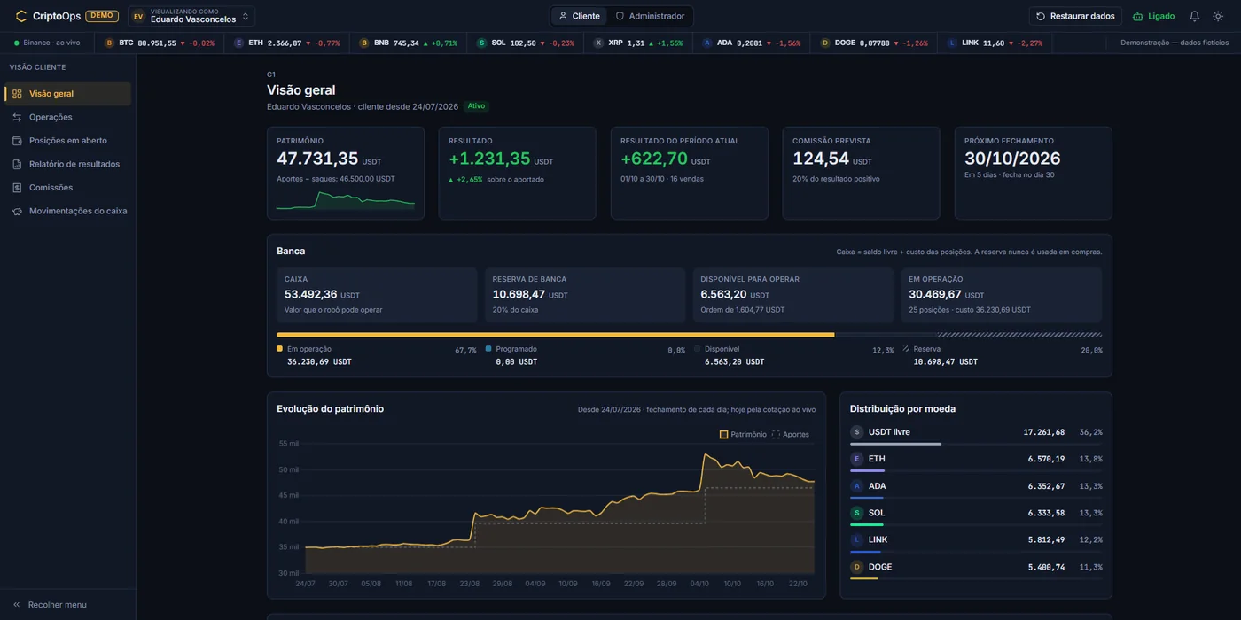
Task: Click the Reserva de banca value 10.698,47
Action: tap(519, 294)
